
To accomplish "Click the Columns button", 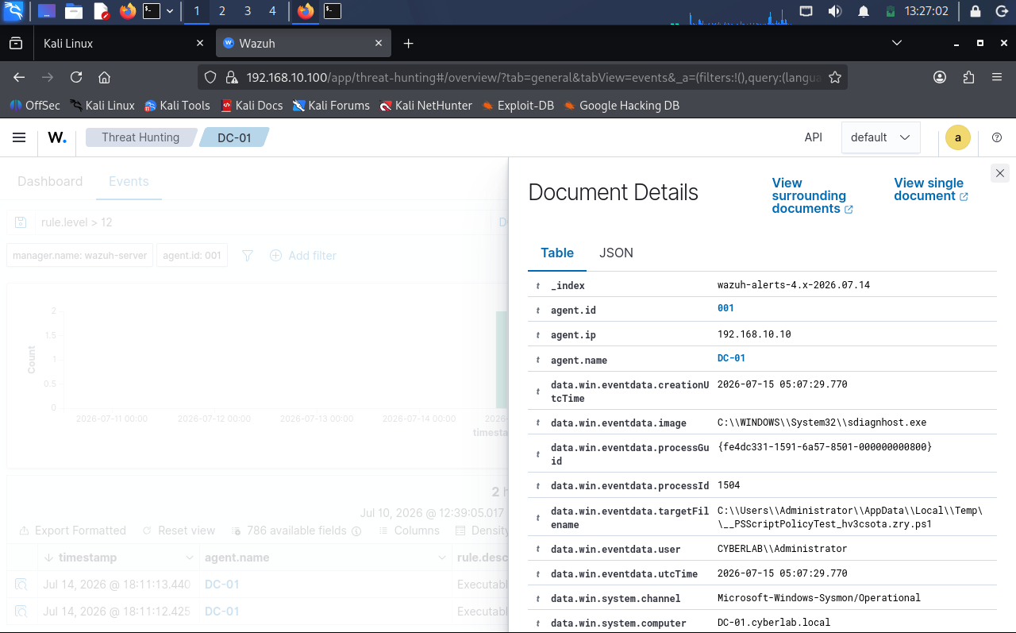I will [x=408, y=531].
